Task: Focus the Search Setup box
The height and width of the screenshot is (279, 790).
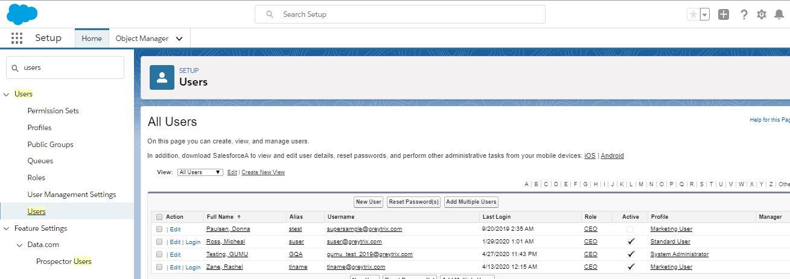Action: (x=400, y=14)
